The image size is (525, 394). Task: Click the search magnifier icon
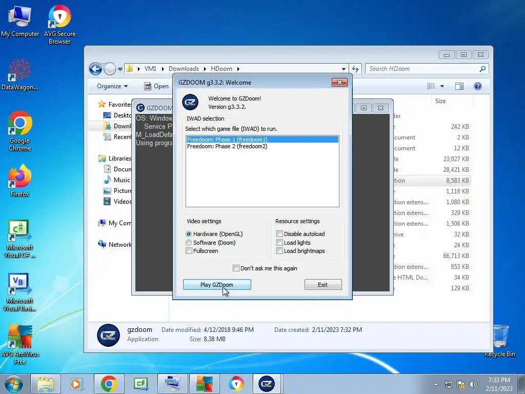pyautogui.click(x=482, y=69)
